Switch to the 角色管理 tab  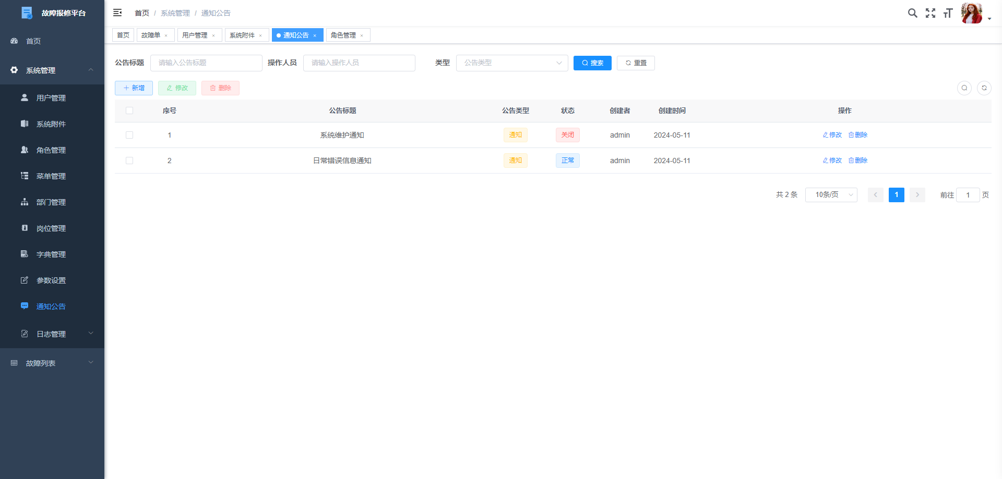click(343, 35)
